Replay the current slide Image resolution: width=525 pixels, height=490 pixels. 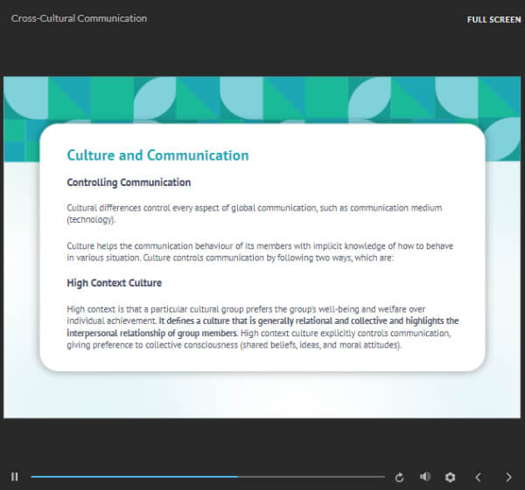coord(399,477)
